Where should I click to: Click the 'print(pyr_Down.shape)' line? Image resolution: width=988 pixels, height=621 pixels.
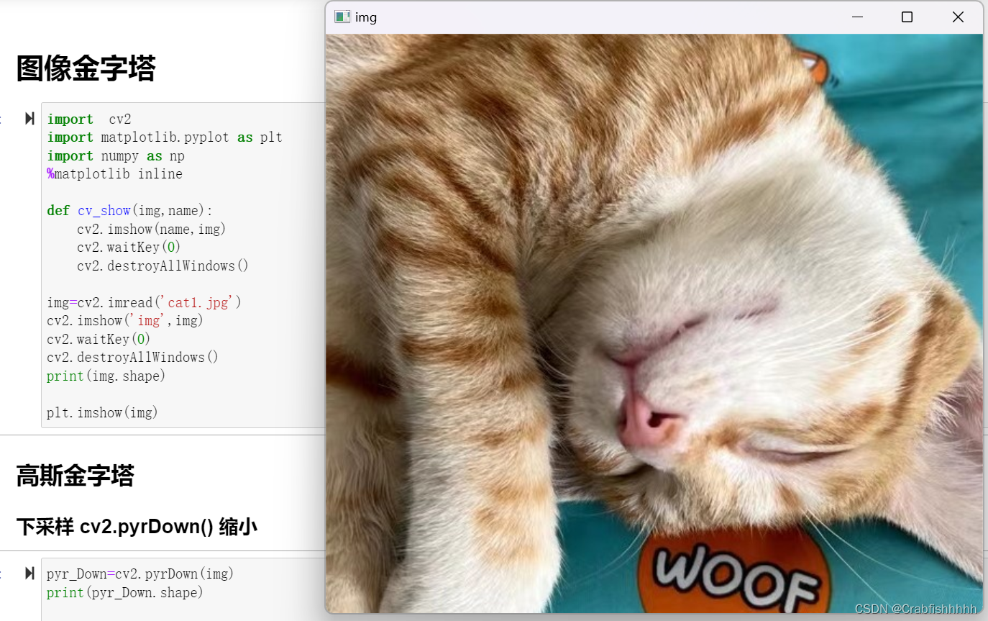pyautogui.click(x=125, y=592)
